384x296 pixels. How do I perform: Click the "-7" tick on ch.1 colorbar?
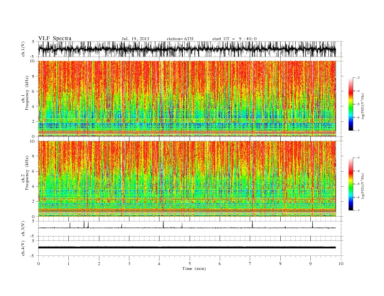click(358, 131)
